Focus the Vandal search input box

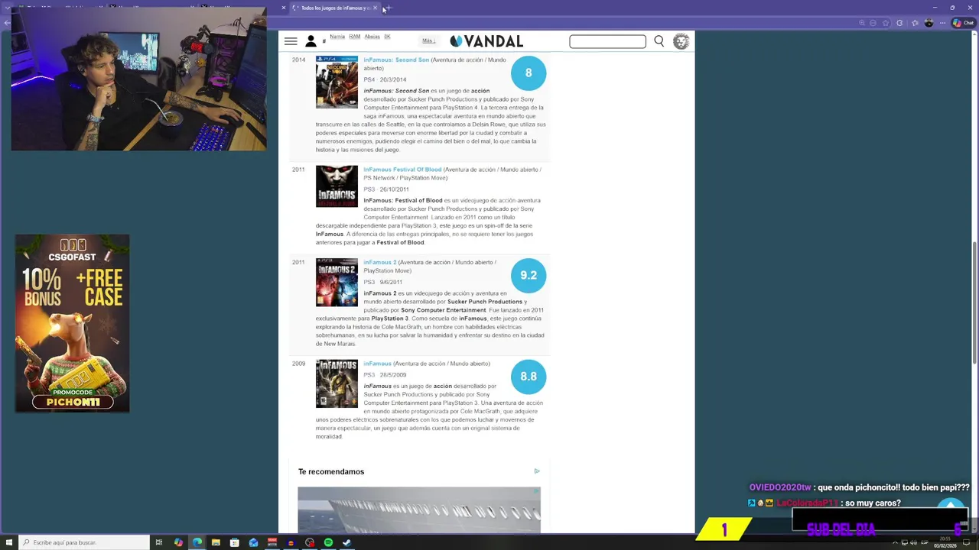607,41
